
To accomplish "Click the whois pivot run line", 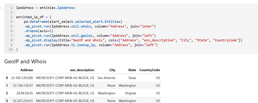I will point(90,26).
